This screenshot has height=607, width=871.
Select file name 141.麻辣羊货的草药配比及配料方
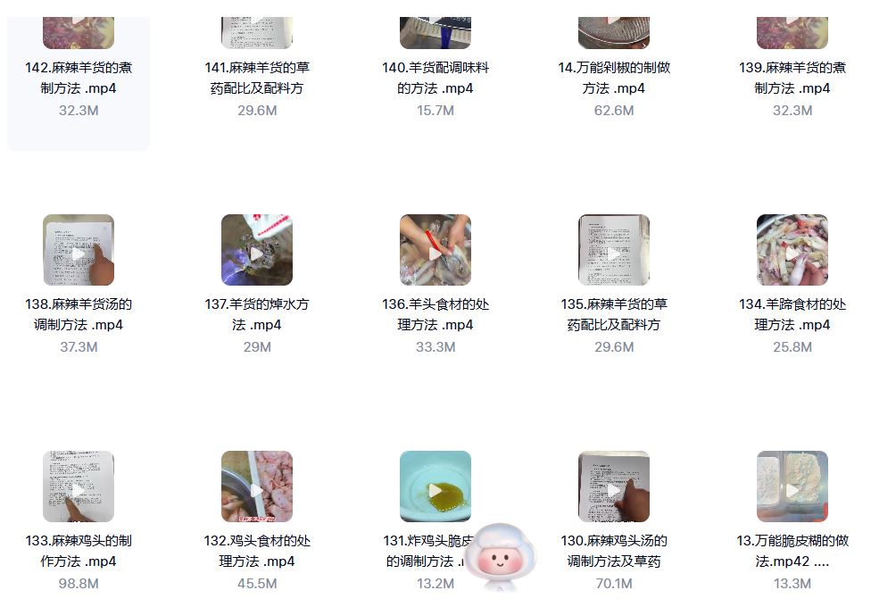click(x=257, y=78)
